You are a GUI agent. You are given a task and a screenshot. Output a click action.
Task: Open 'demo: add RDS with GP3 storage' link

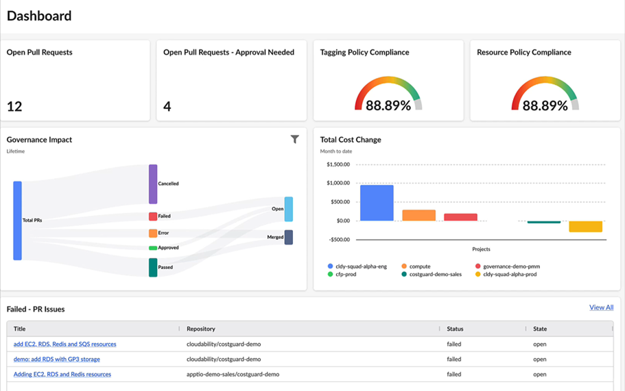[x=57, y=360]
